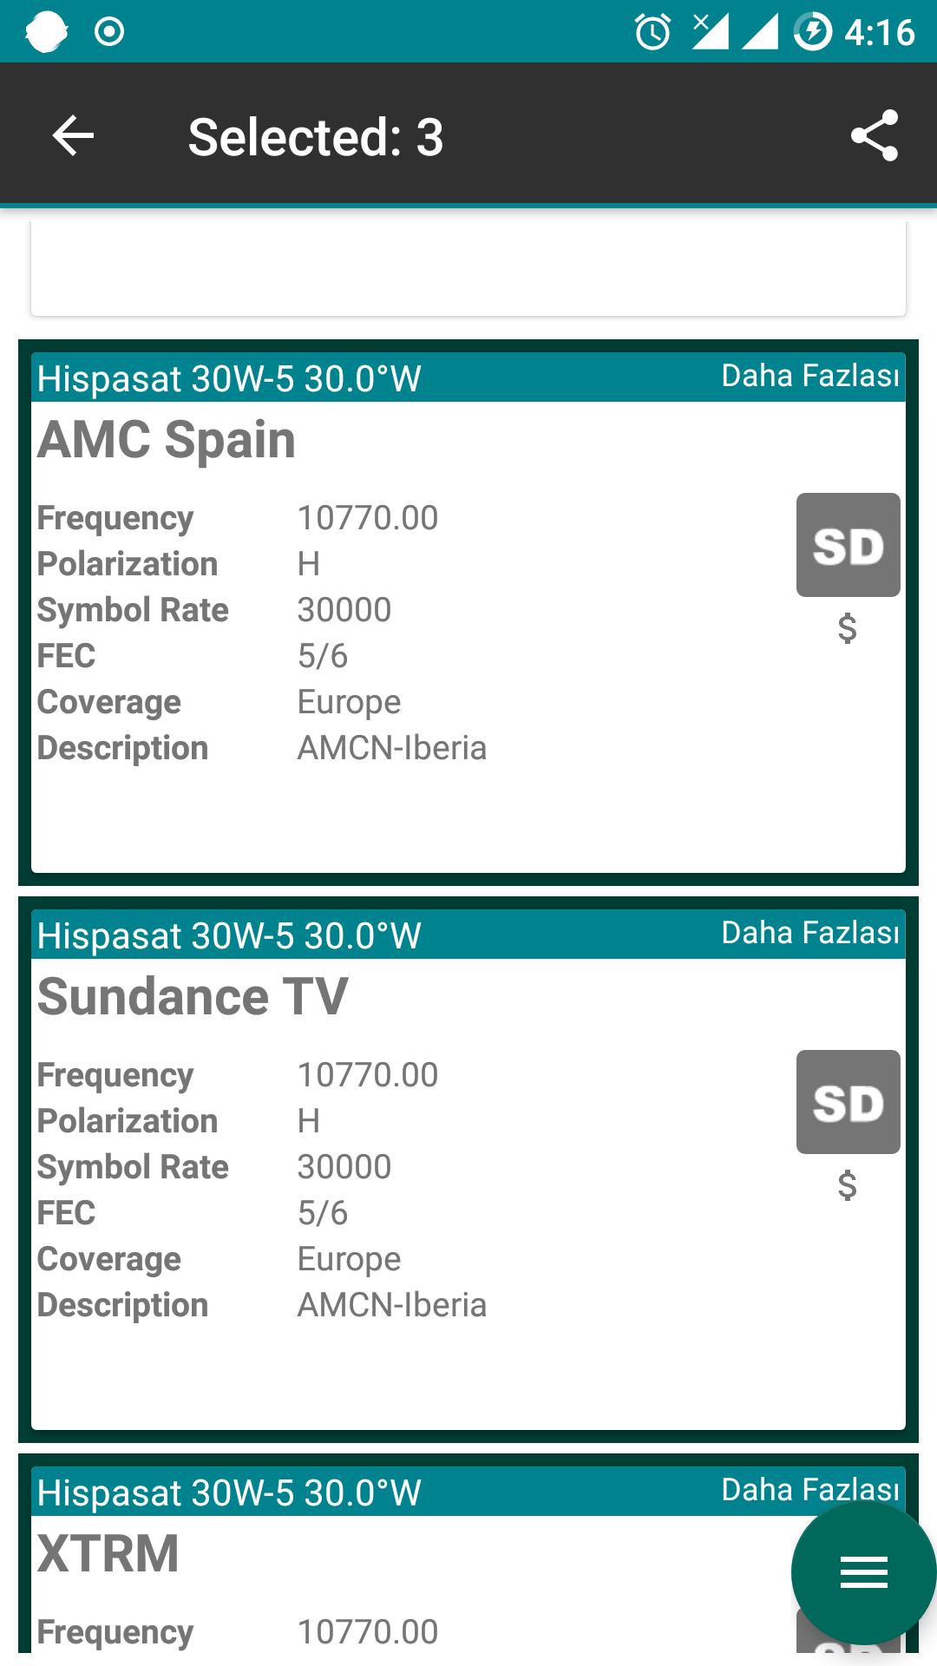937x1666 pixels.
Task: Deselect the AMC Spain channel card
Action: (x=468, y=613)
